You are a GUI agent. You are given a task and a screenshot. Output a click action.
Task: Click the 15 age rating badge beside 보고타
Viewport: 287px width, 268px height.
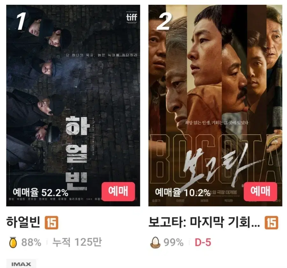[271, 223]
